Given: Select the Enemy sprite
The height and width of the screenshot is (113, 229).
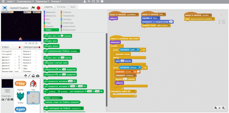Looking at the screenshot, I should point(20,98).
